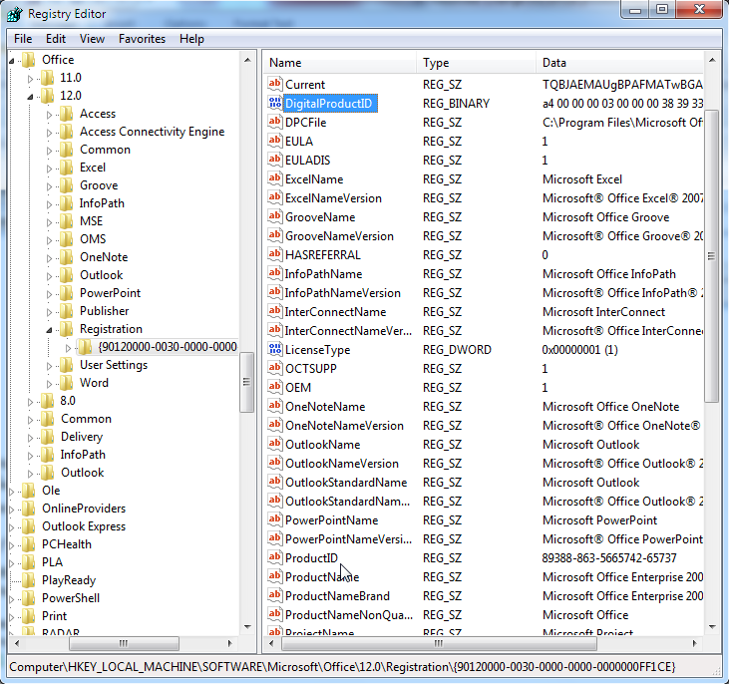The image size is (729, 684).
Task: Expand the Ole key
Action: pyautogui.click(x=12, y=492)
